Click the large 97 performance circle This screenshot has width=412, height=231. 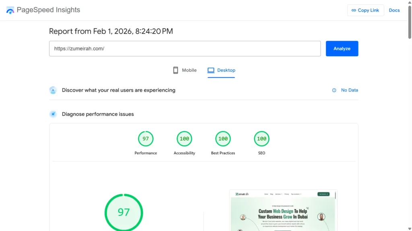pos(124,212)
